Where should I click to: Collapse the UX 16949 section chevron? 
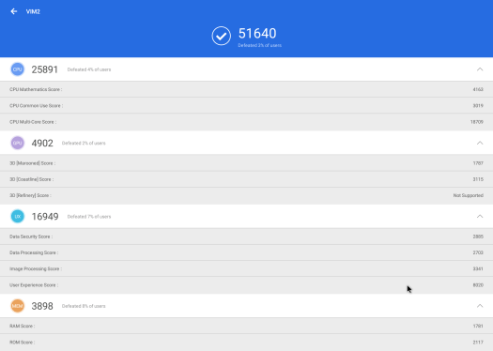click(480, 216)
